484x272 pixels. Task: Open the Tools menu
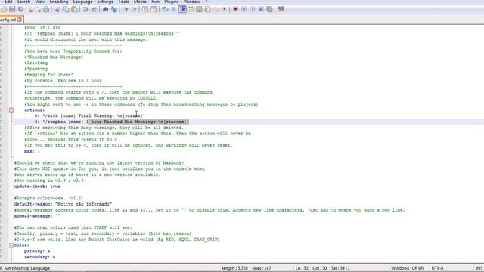pyautogui.click(x=123, y=2)
